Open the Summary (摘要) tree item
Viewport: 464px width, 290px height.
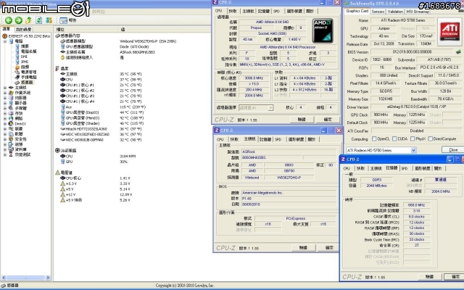click(25, 46)
